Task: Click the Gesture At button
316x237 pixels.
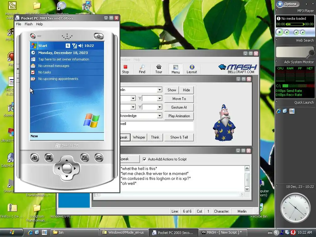Action: (x=179, y=107)
